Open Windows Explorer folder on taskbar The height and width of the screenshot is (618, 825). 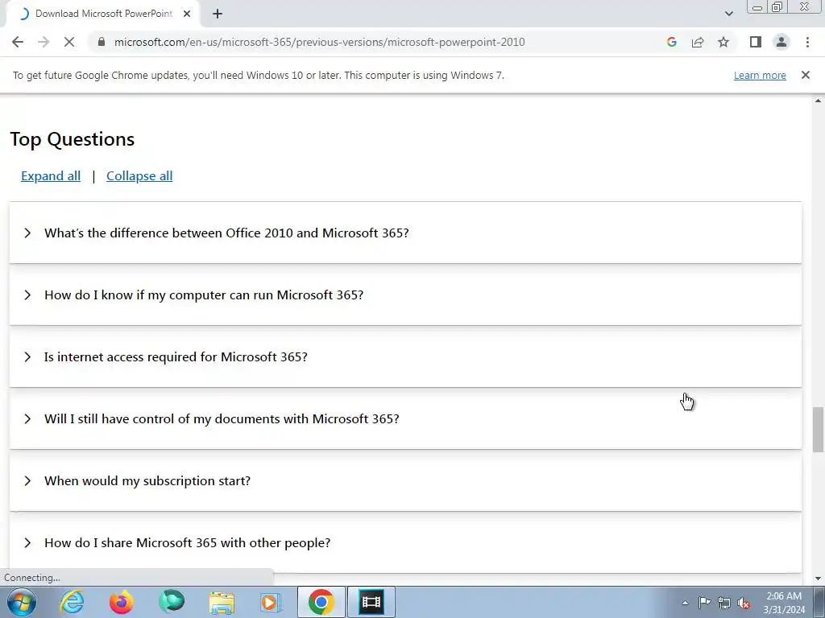point(222,602)
